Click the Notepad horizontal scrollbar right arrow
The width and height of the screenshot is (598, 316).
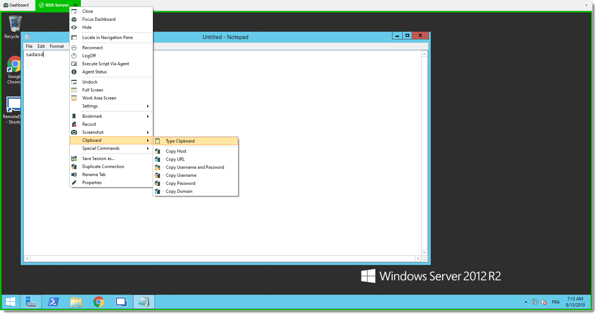(x=418, y=259)
